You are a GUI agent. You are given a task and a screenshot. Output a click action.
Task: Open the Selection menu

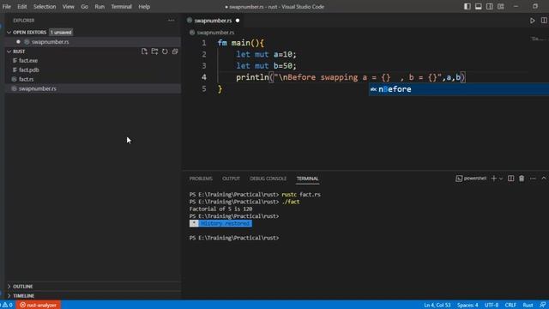tap(45, 7)
